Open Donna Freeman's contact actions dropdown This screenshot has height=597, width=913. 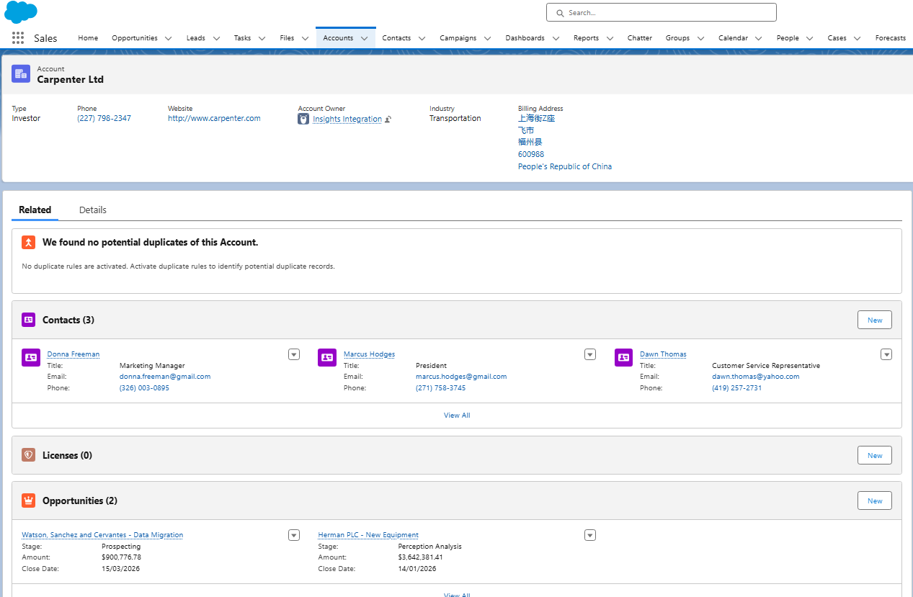click(x=293, y=354)
